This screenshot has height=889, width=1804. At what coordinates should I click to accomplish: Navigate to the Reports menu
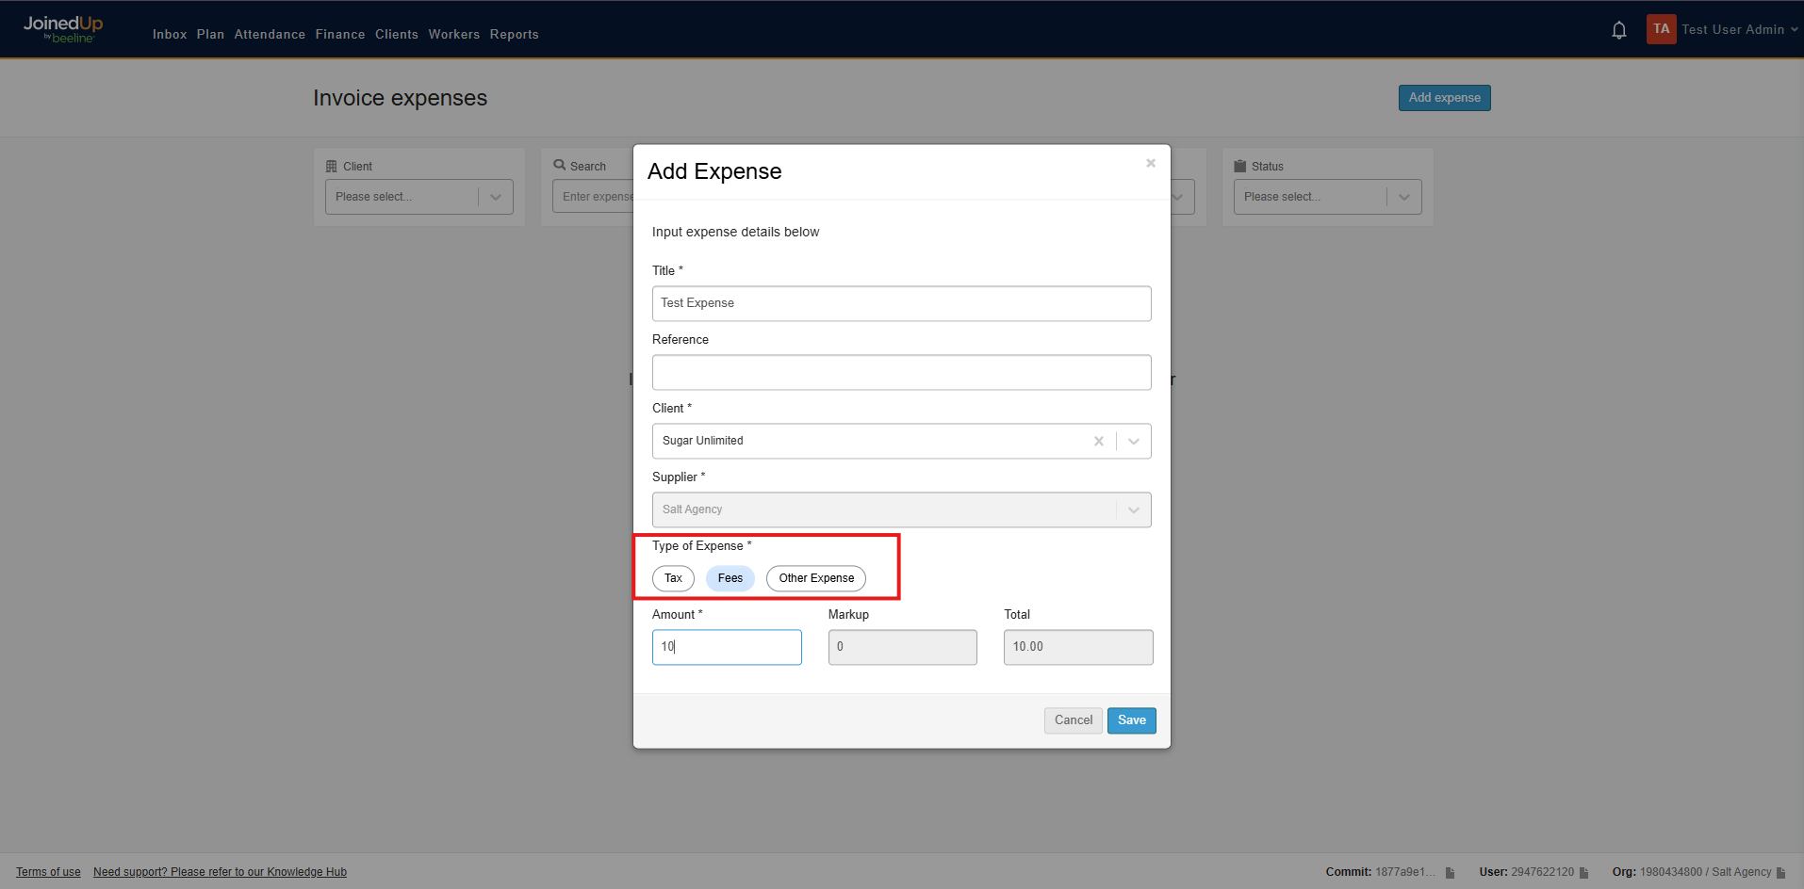(514, 34)
